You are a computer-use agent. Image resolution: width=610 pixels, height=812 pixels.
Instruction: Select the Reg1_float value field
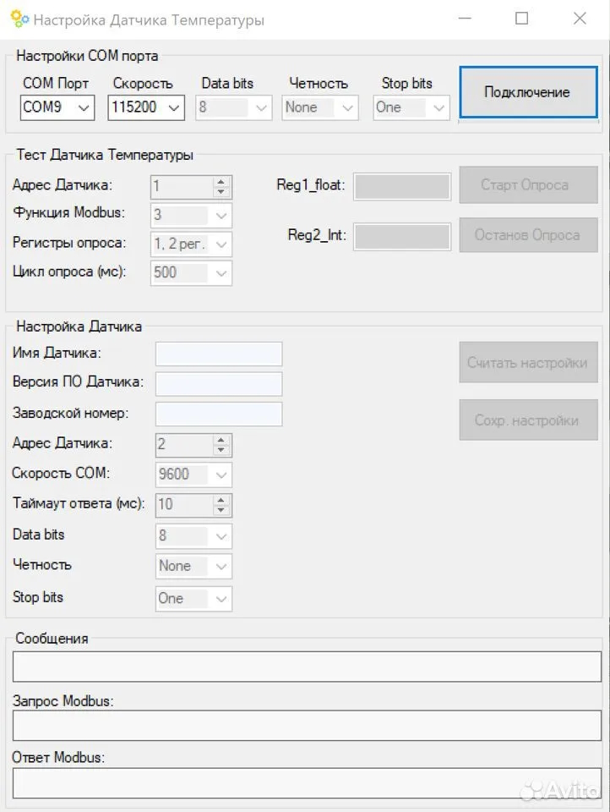(x=402, y=186)
